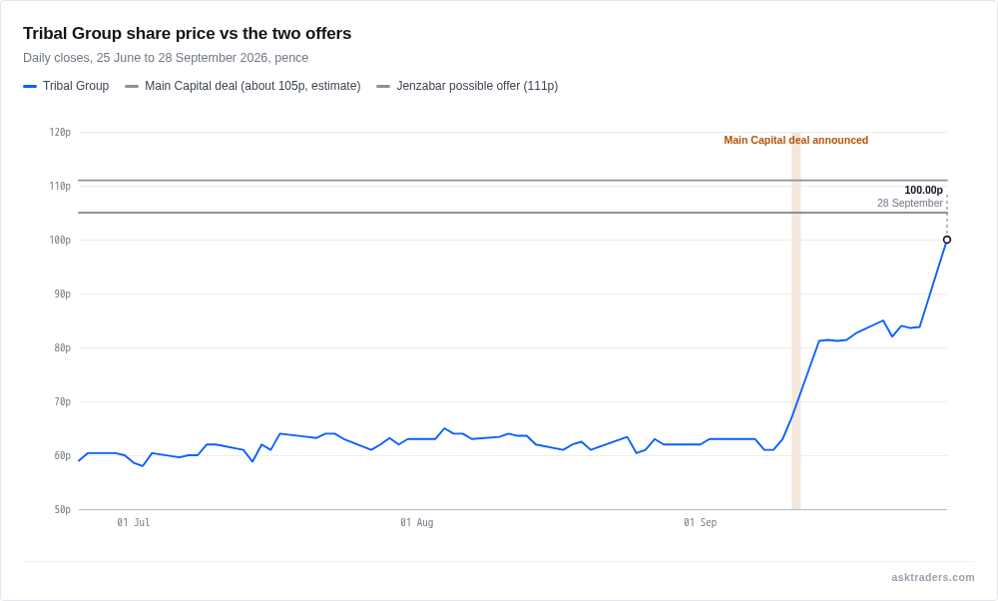Click the grey Jenzabar legend swatch

(384, 87)
